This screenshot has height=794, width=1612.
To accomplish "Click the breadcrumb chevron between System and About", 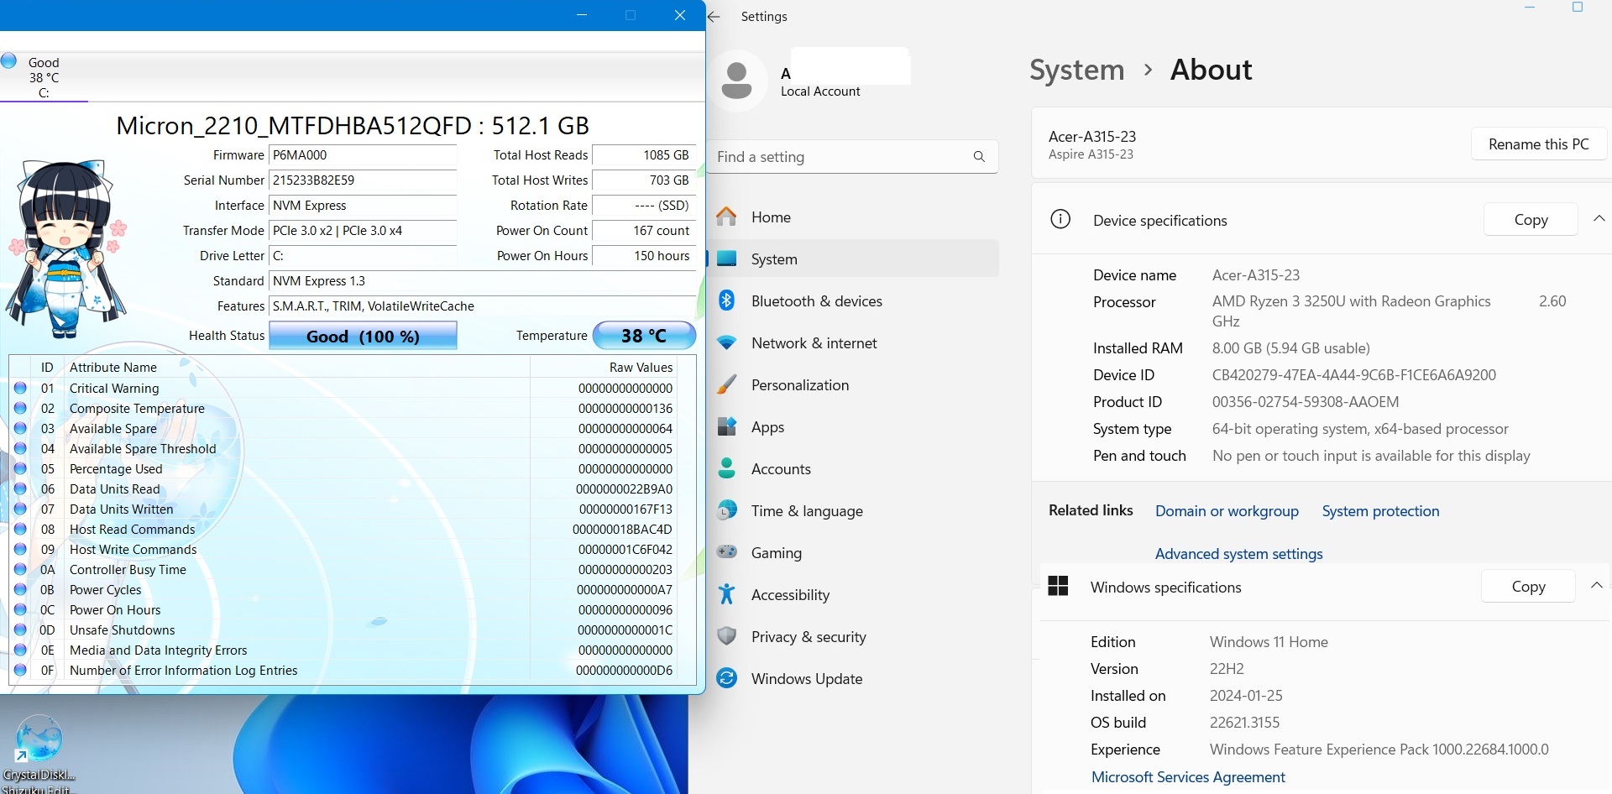I will pyautogui.click(x=1148, y=70).
